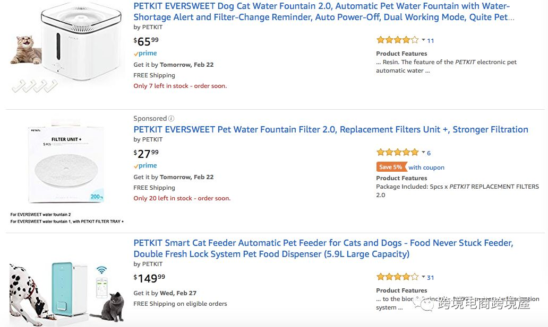The height and width of the screenshot is (327, 548).
Task: Click the $149.99 price of the feeder
Action: (149, 278)
